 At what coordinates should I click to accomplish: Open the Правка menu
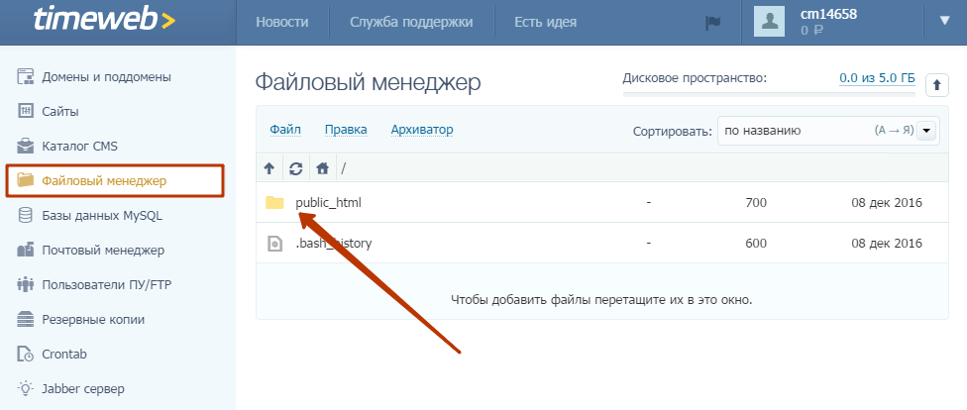pos(346,130)
